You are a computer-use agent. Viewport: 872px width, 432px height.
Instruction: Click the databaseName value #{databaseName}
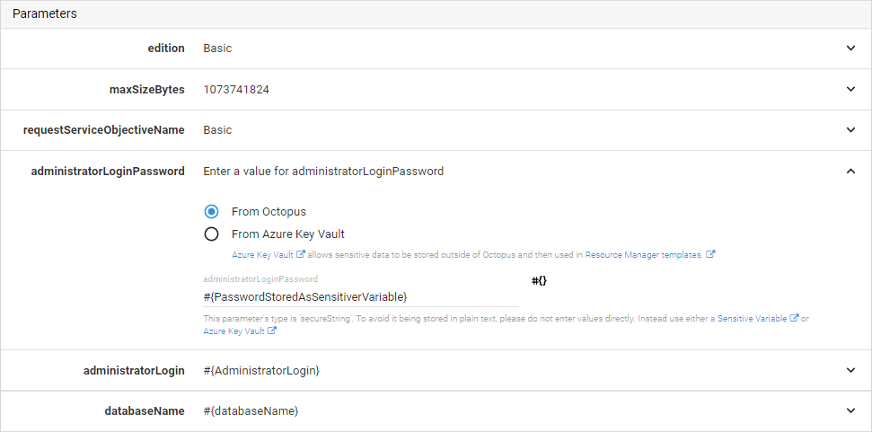[x=251, y=411]
